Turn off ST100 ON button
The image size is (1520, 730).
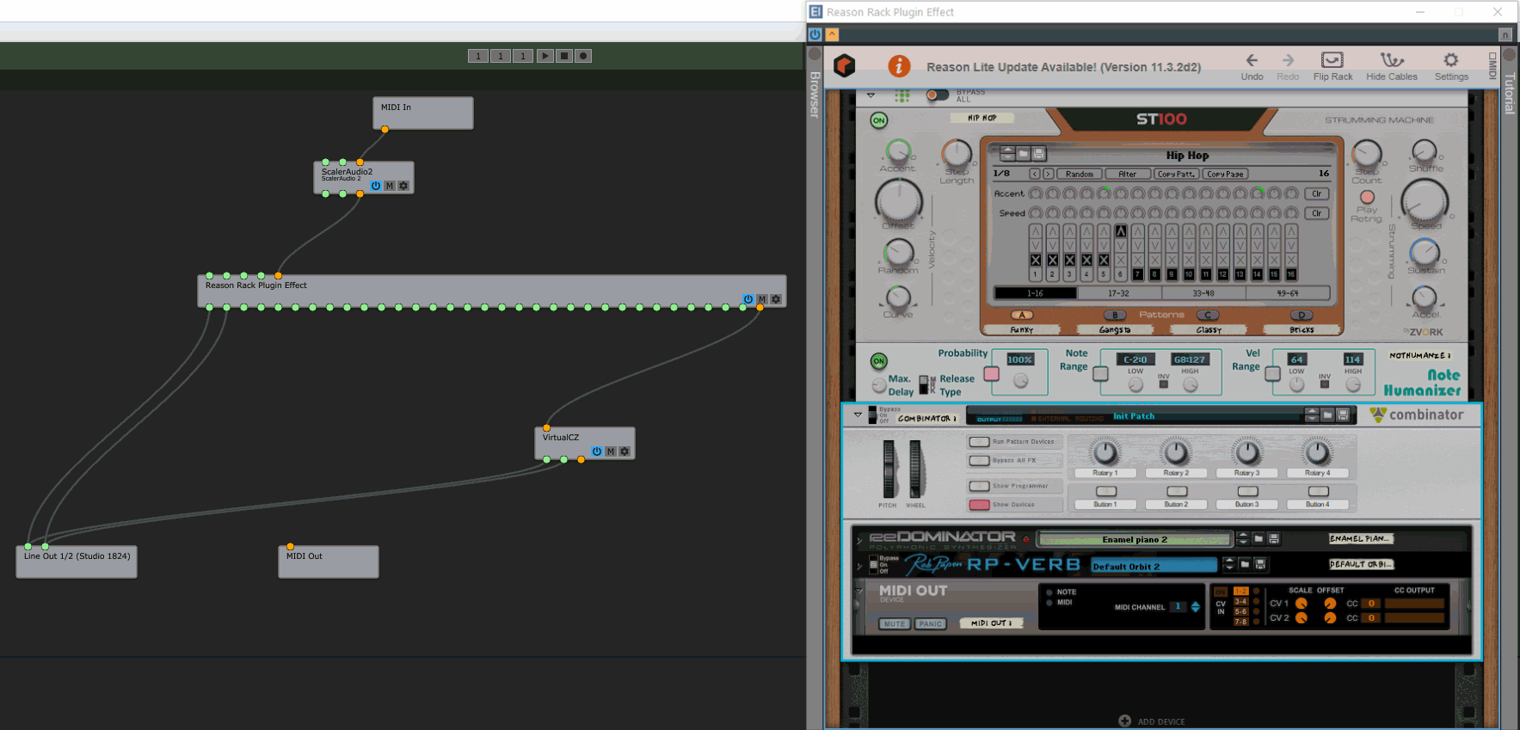(x=878, y=120)
